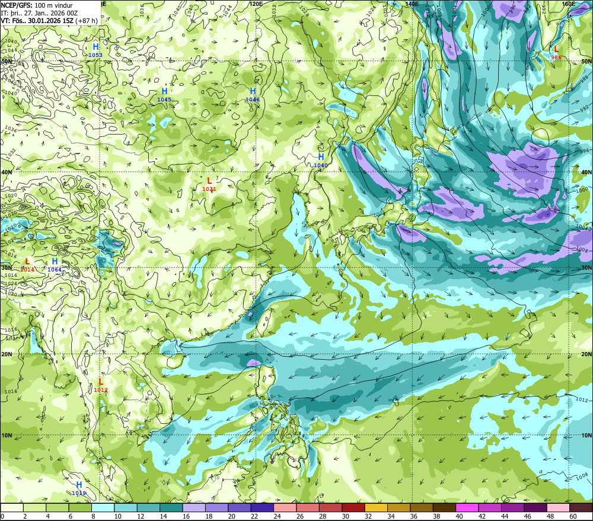Image resolution: width=593 pixels, height=521 pixels.
Task: Click the legend scale number 8
Action: (94, 516)
